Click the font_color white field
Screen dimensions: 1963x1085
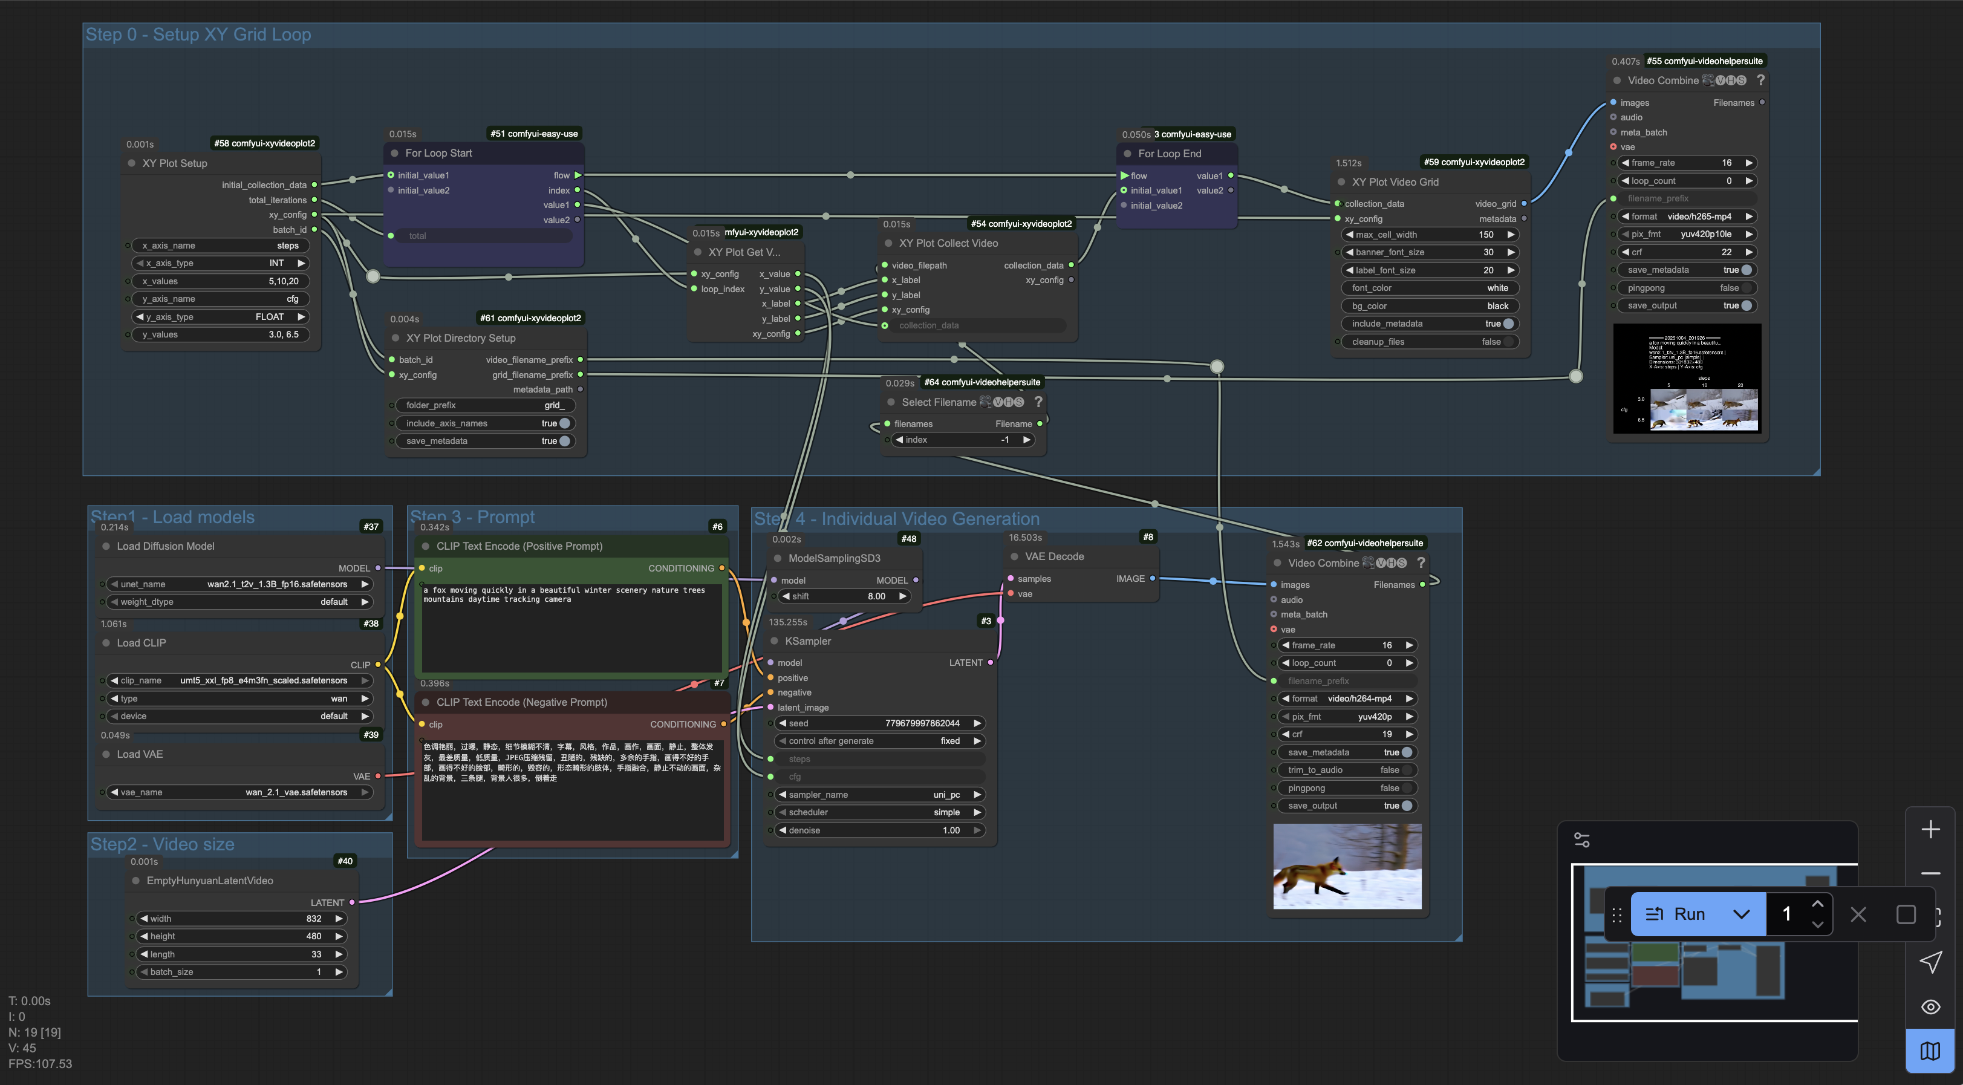tap(1430, 288)
